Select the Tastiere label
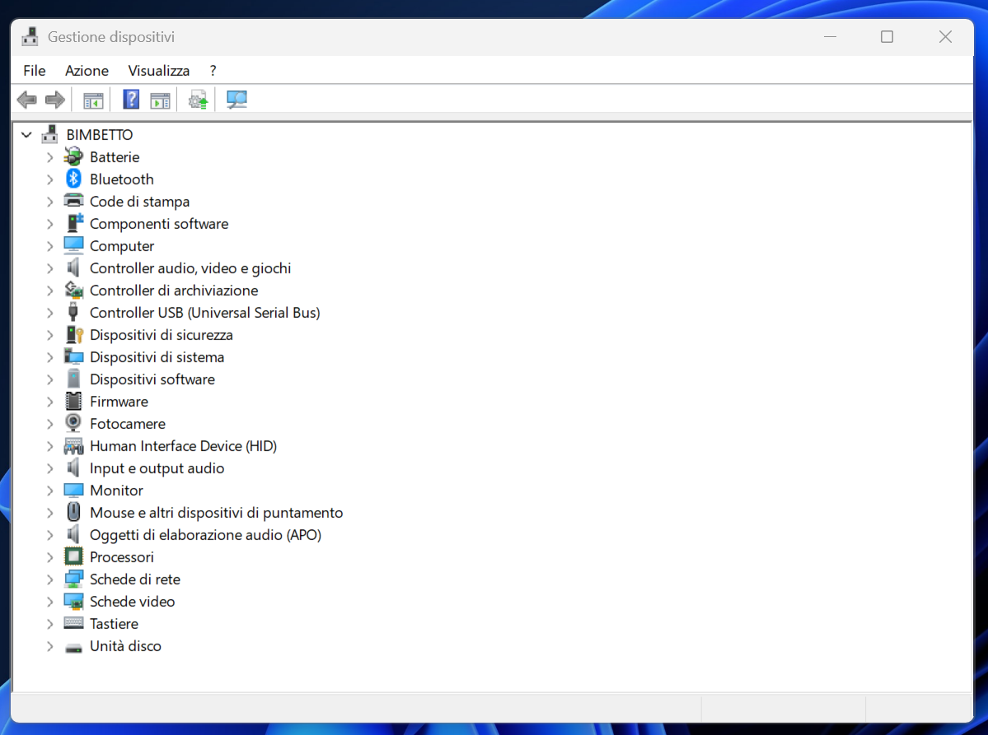988x735 pixels. click(x=114, y=624)
